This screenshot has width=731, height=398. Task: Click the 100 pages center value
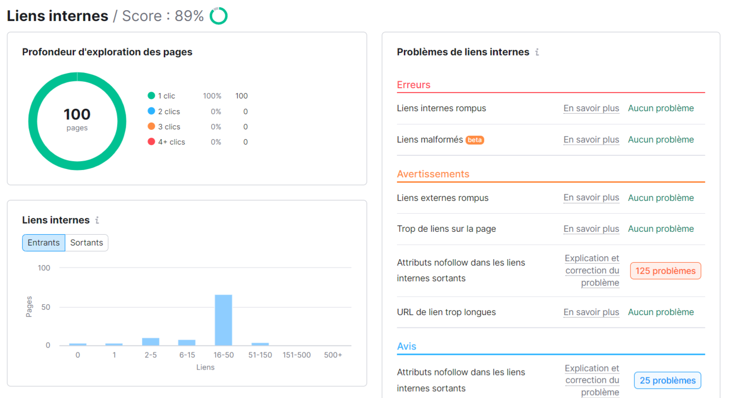pos(77,115)
